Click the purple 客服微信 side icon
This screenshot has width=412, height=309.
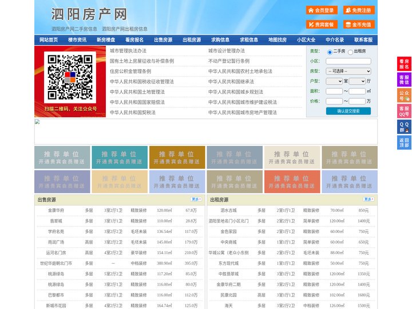pos(404,80)
